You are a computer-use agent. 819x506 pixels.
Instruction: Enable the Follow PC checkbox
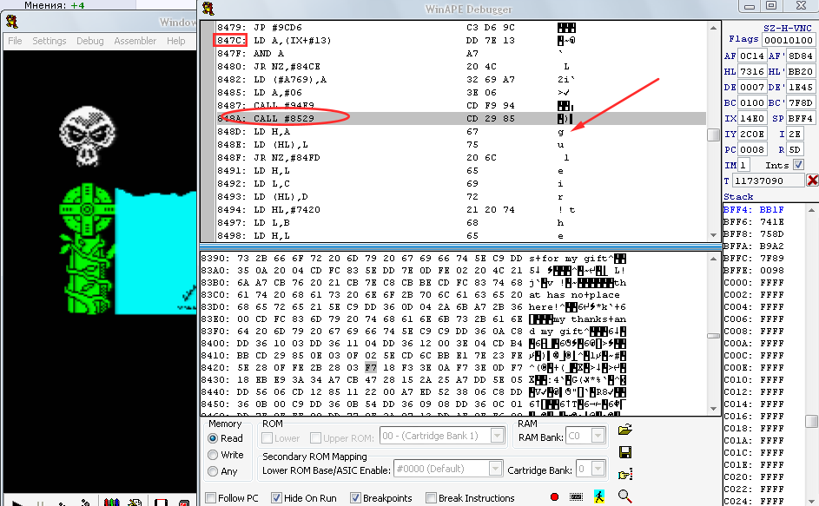pos(210,498)
